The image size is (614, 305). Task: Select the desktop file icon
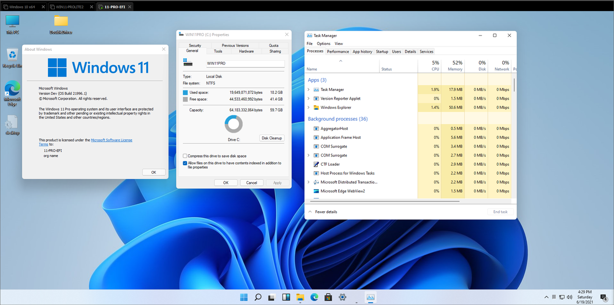coord(12,124)
